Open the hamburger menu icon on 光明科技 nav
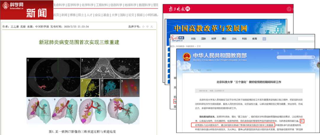This screenshot has width=320, height=135. coord(264,39)
